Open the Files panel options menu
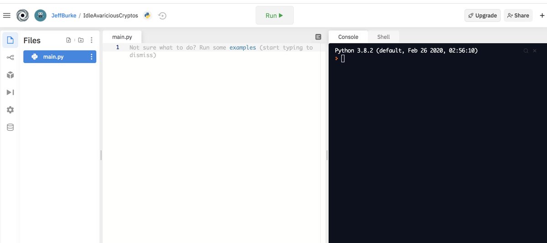Viewport: 547px width, 243px height. pos(92,40)
